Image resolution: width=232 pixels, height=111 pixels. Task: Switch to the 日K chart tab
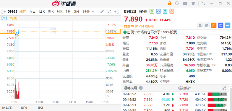(42, 11)
